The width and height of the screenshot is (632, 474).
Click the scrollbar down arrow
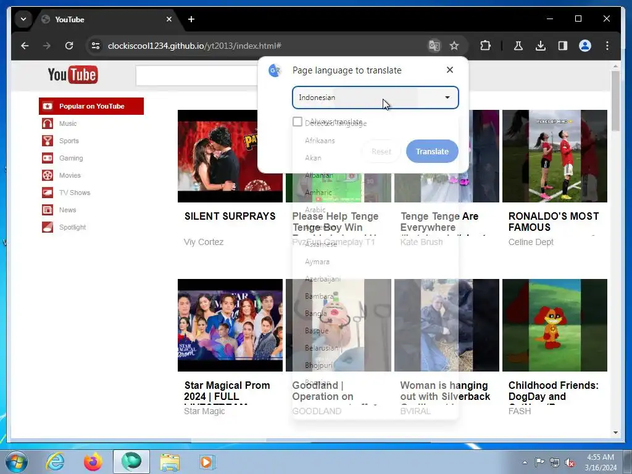coord(615,433)
